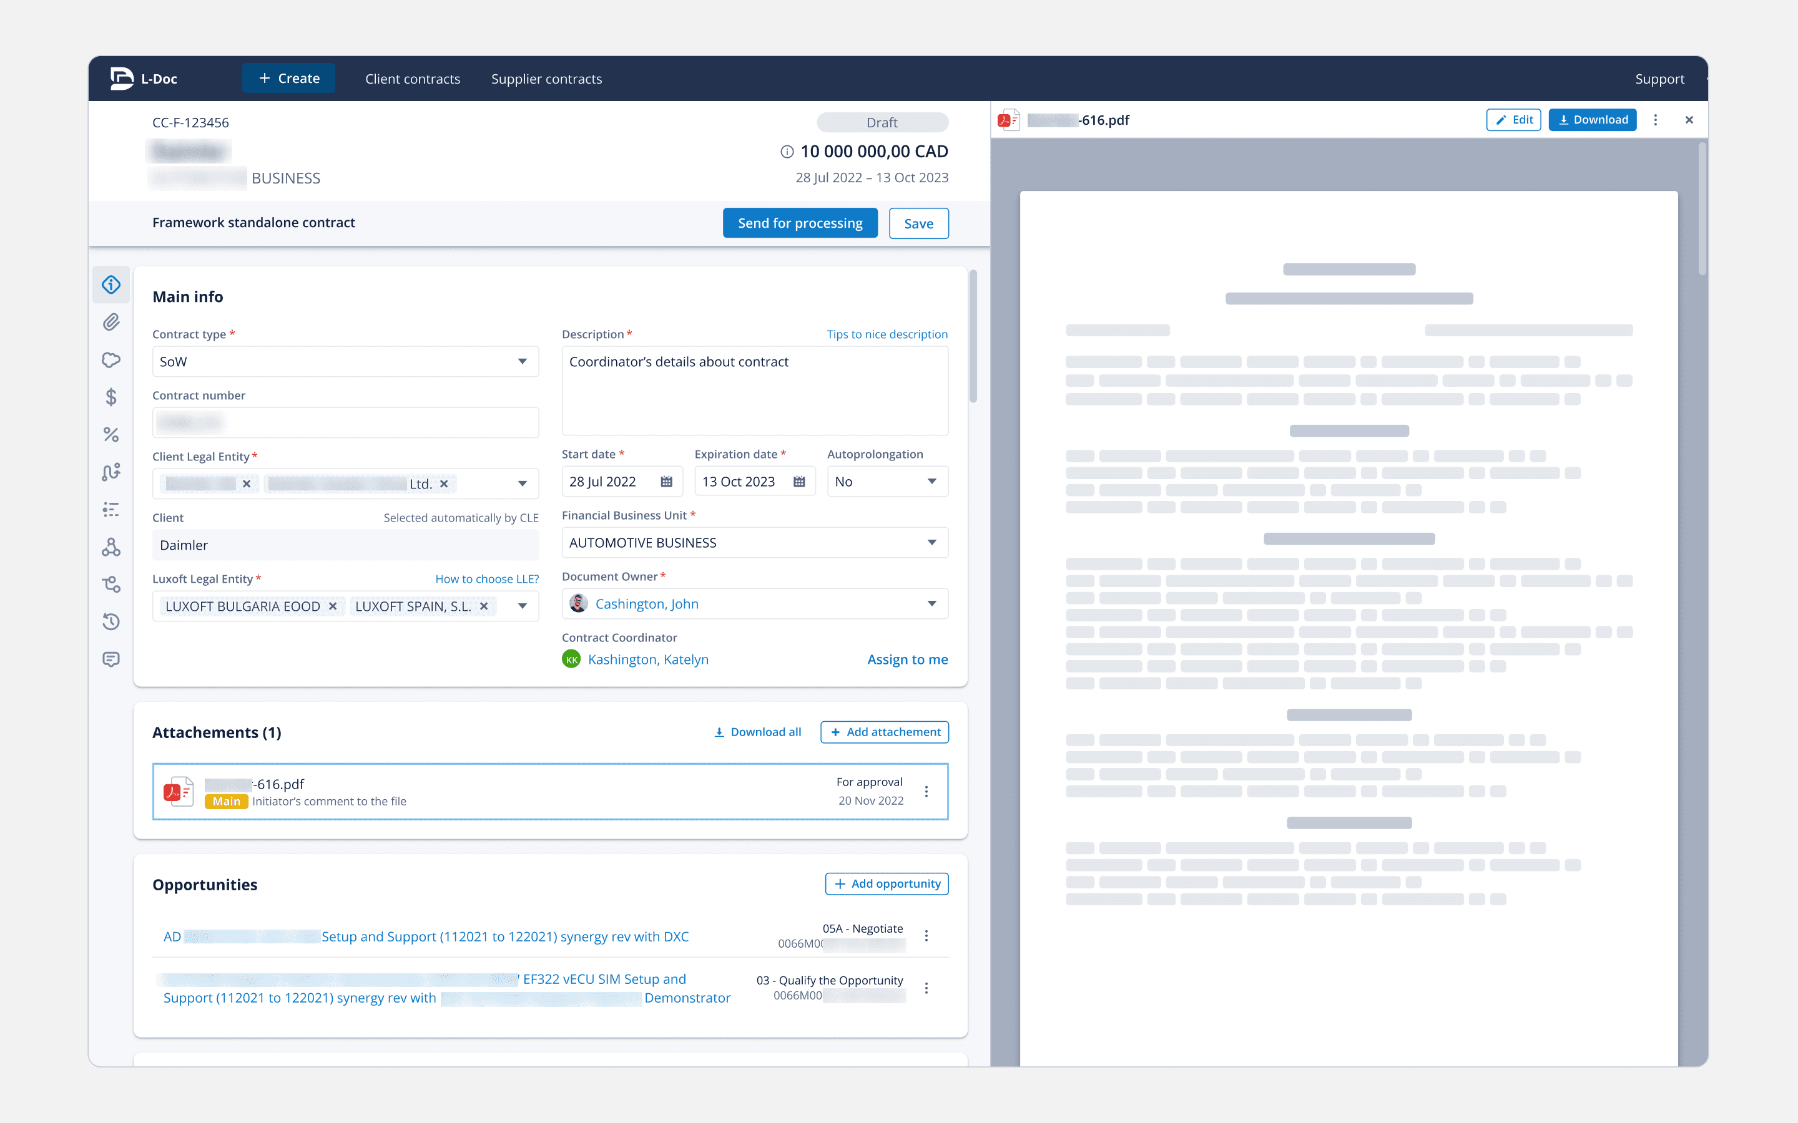Click into the Description text area
This screenshot has height=1123, width=1798.
pyautogui.click(x=754, y=394)
